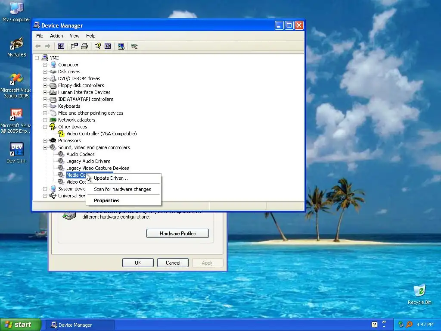This screenshot has width=441, height=331.
Task: Click the Safely Remove Hardware tray icon
Action: click(401, 325)
